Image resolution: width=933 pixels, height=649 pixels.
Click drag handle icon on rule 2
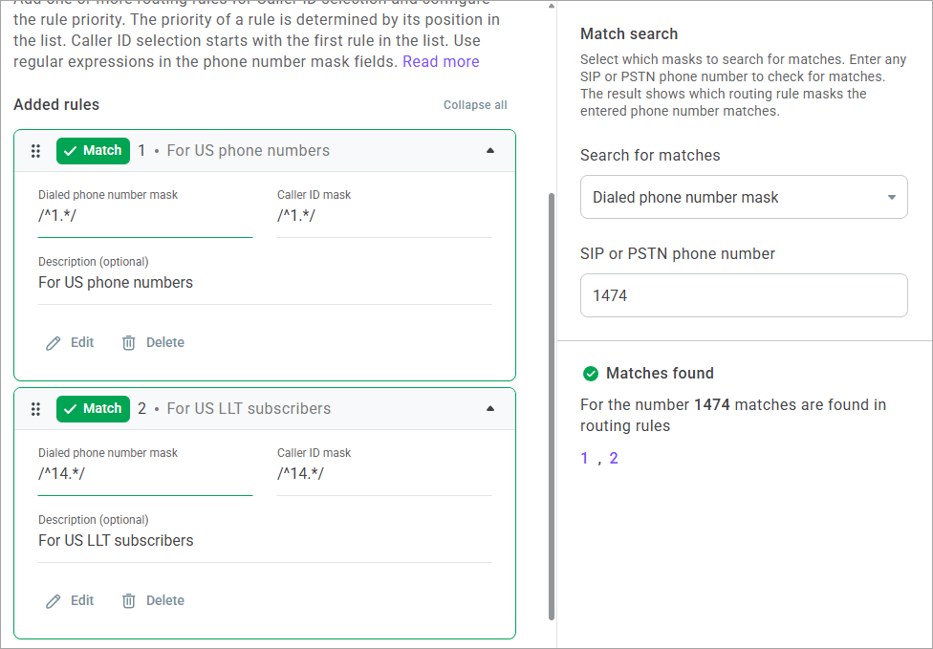pyautogui.click(x=35, y=409)
